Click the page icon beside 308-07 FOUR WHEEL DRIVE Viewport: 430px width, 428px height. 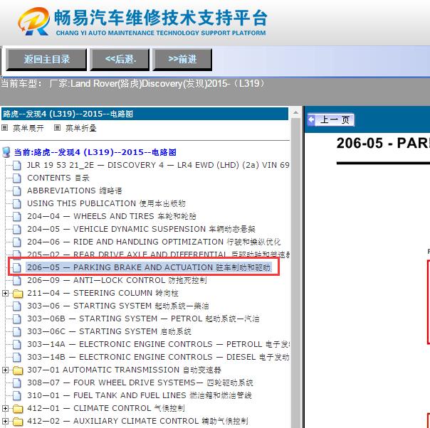17,382
